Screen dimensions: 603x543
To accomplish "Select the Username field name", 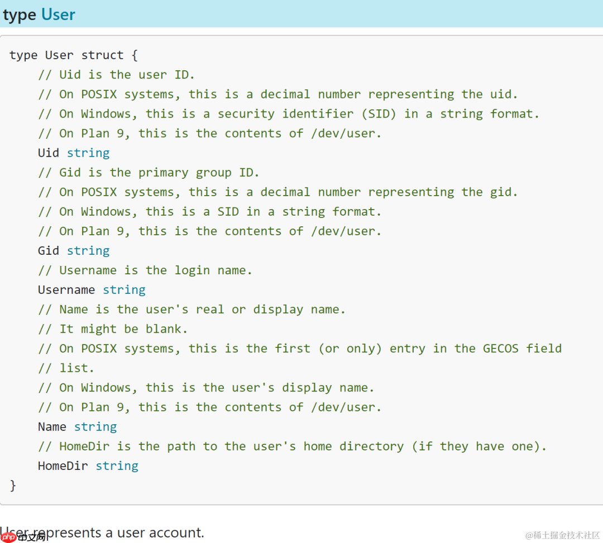I will [x=66, y=290].
